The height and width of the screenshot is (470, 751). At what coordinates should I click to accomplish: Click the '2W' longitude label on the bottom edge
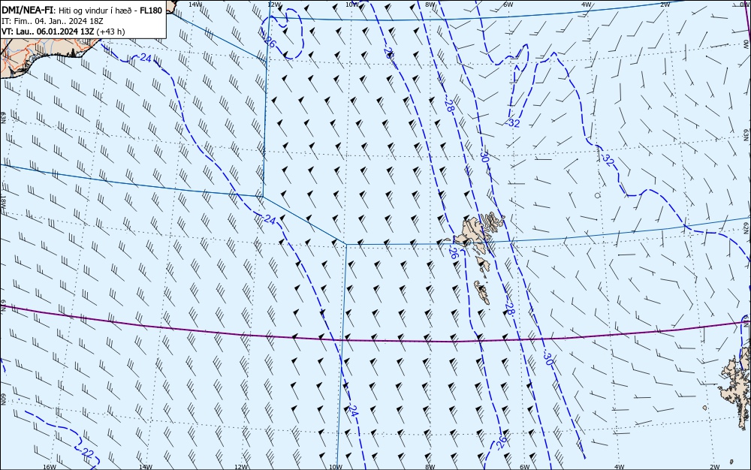coord(714,467)
